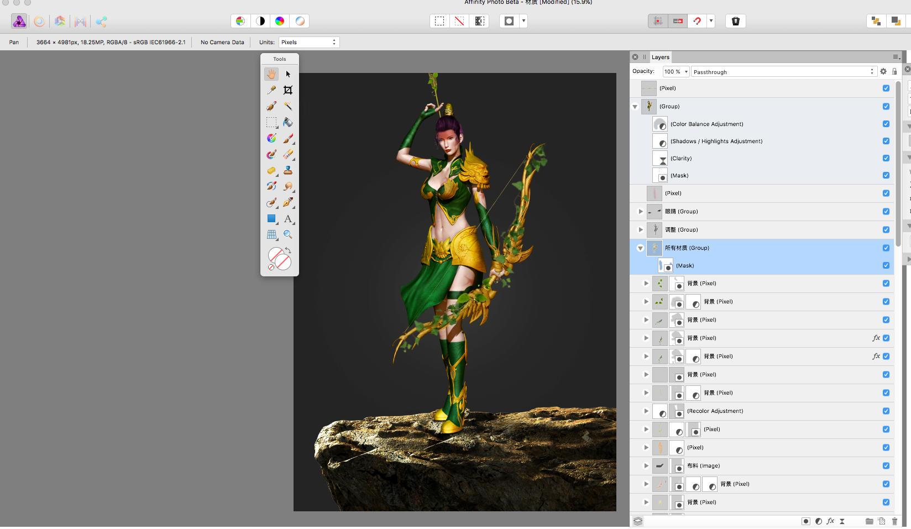Click the Layers panel tab
The image size is (911, 529).
[660, 57]
